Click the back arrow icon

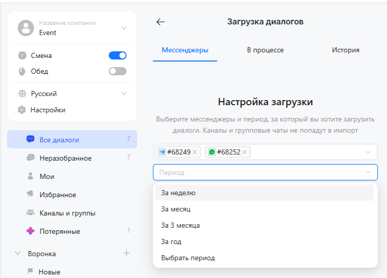coord(161,22)
